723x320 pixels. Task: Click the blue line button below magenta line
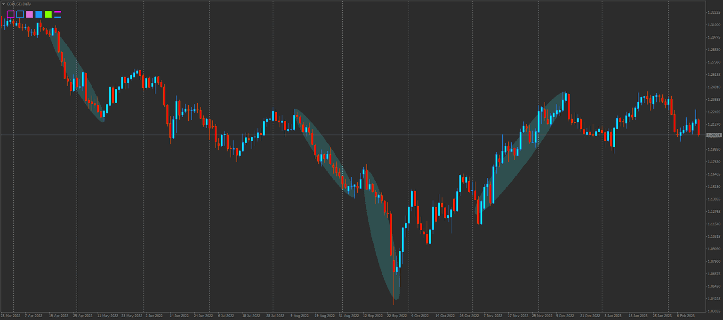(x=57, y=17)
